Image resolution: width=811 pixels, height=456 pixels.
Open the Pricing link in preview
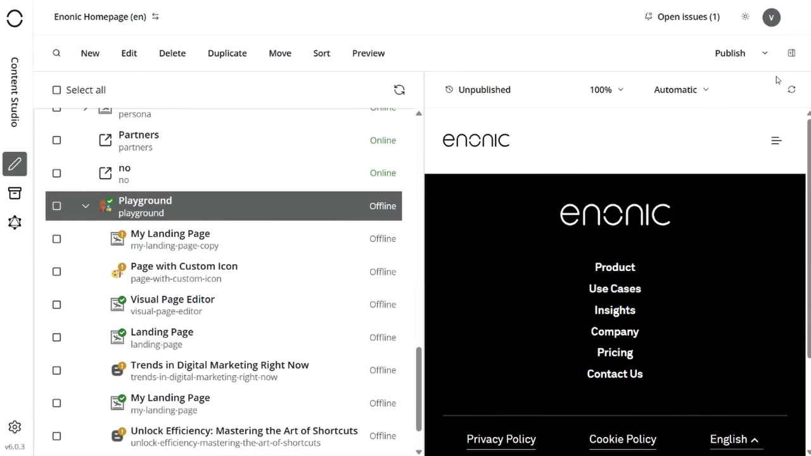click(615, 353)
